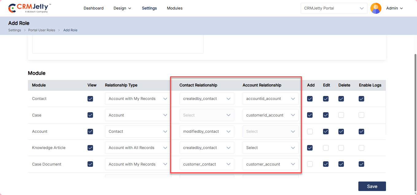Open the modifiedby_contact Contact Relationship dropdown
Image resolution: width=417 pixels, height=195 pixels.
point(207,132)
